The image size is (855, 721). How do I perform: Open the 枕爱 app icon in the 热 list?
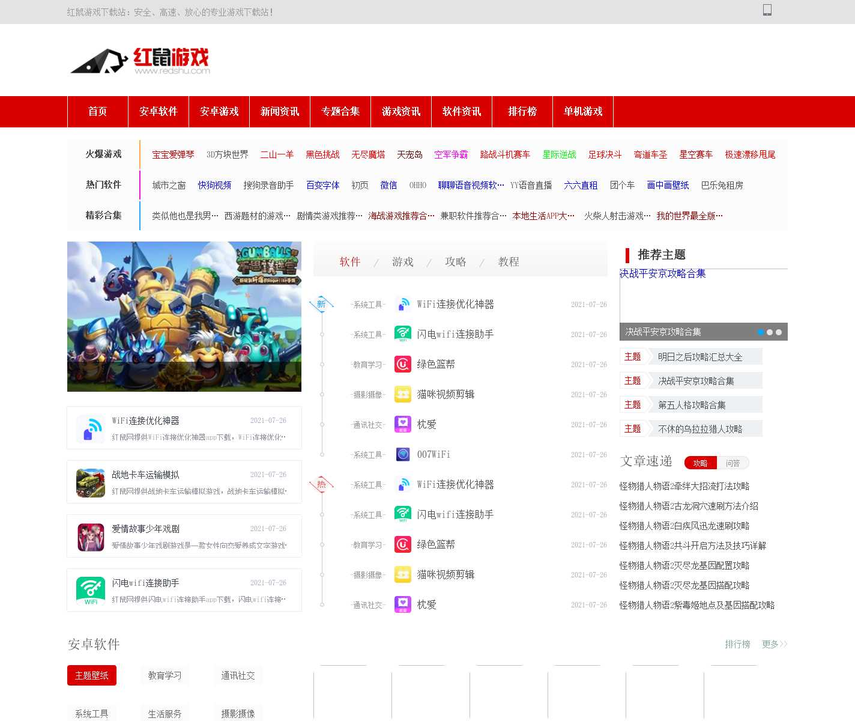pyautogui.click(x=403, y=605)
